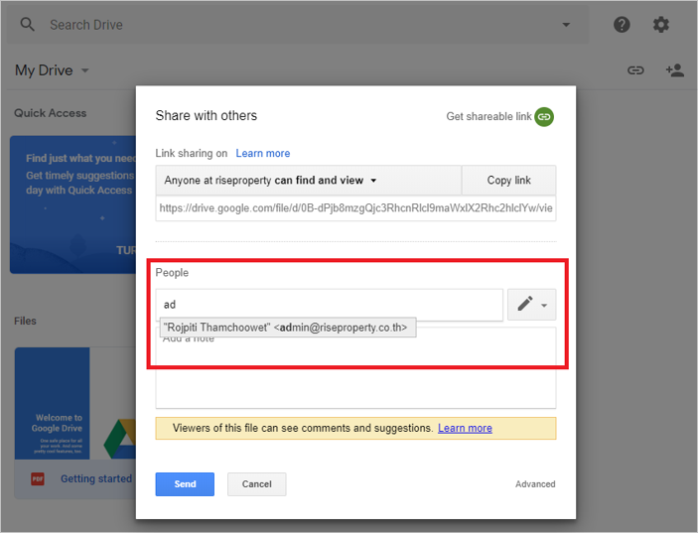Click the Cancel button
The image size is (698, 533).
[256, 484]
